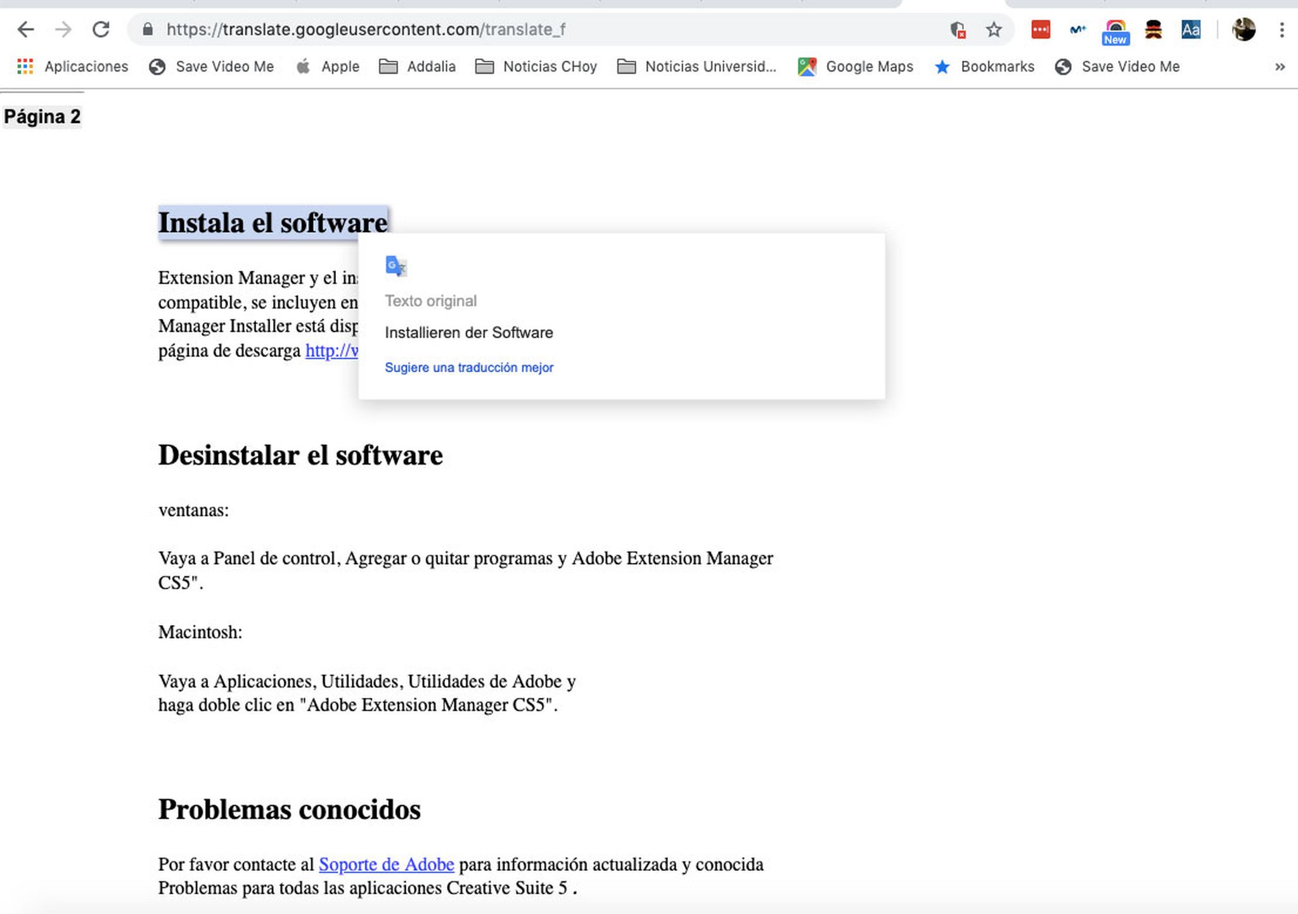Open the Google Maps bookmark
1298x914 pixels.
(856, 67)
